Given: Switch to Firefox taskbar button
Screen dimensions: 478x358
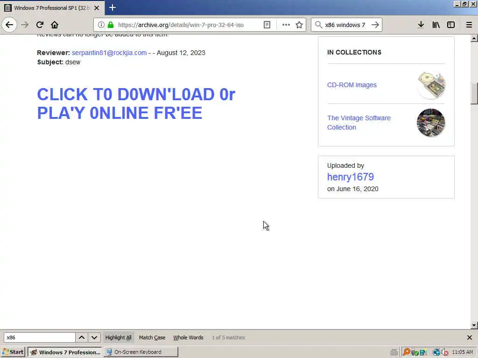Looking at the screenshot, I should coord(65,352).
